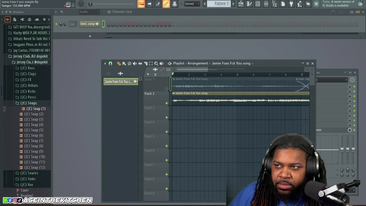Open the plugin picker plug icon
The width and height of the screenshot is (366, 206).
pyautogui.click(x=291, y=4)
